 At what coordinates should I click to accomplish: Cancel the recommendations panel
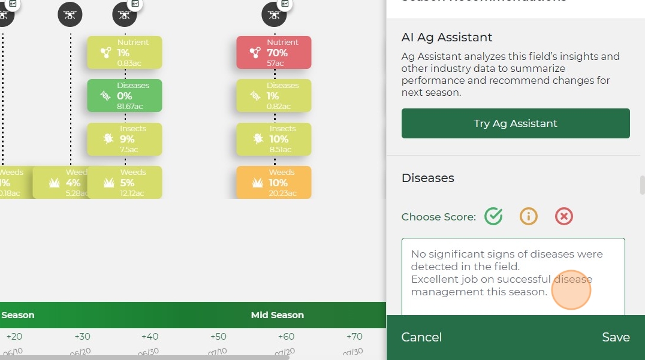coord(421,337)
